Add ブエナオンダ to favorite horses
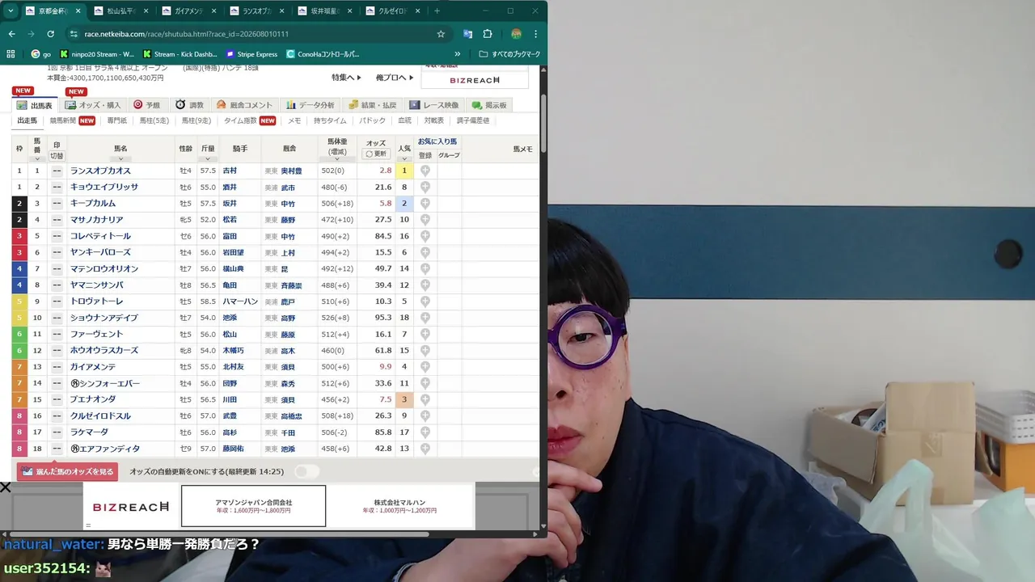This screenshot has height=582, width=1035. (425, 399)
